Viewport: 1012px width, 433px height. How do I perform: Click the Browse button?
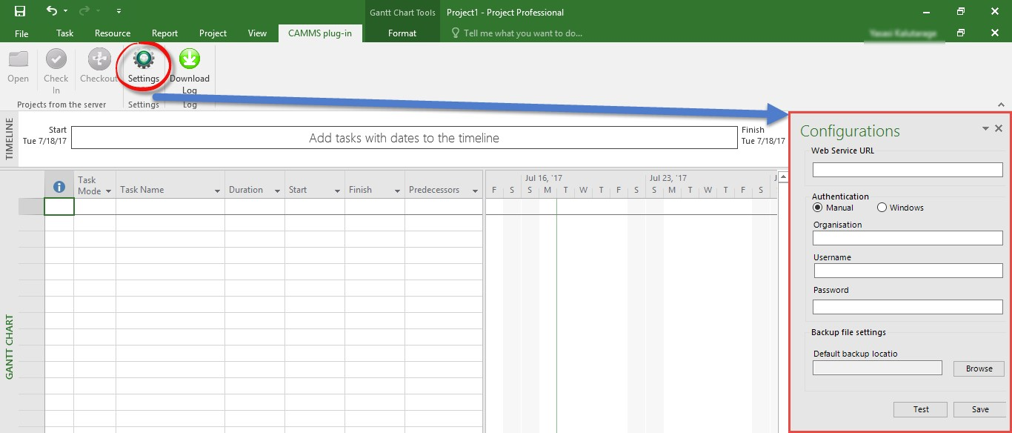point(979,368)
